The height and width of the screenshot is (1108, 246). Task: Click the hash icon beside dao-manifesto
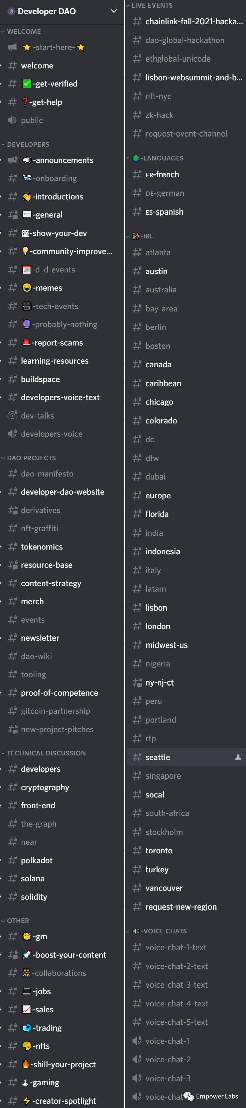(x=13, y=473)
